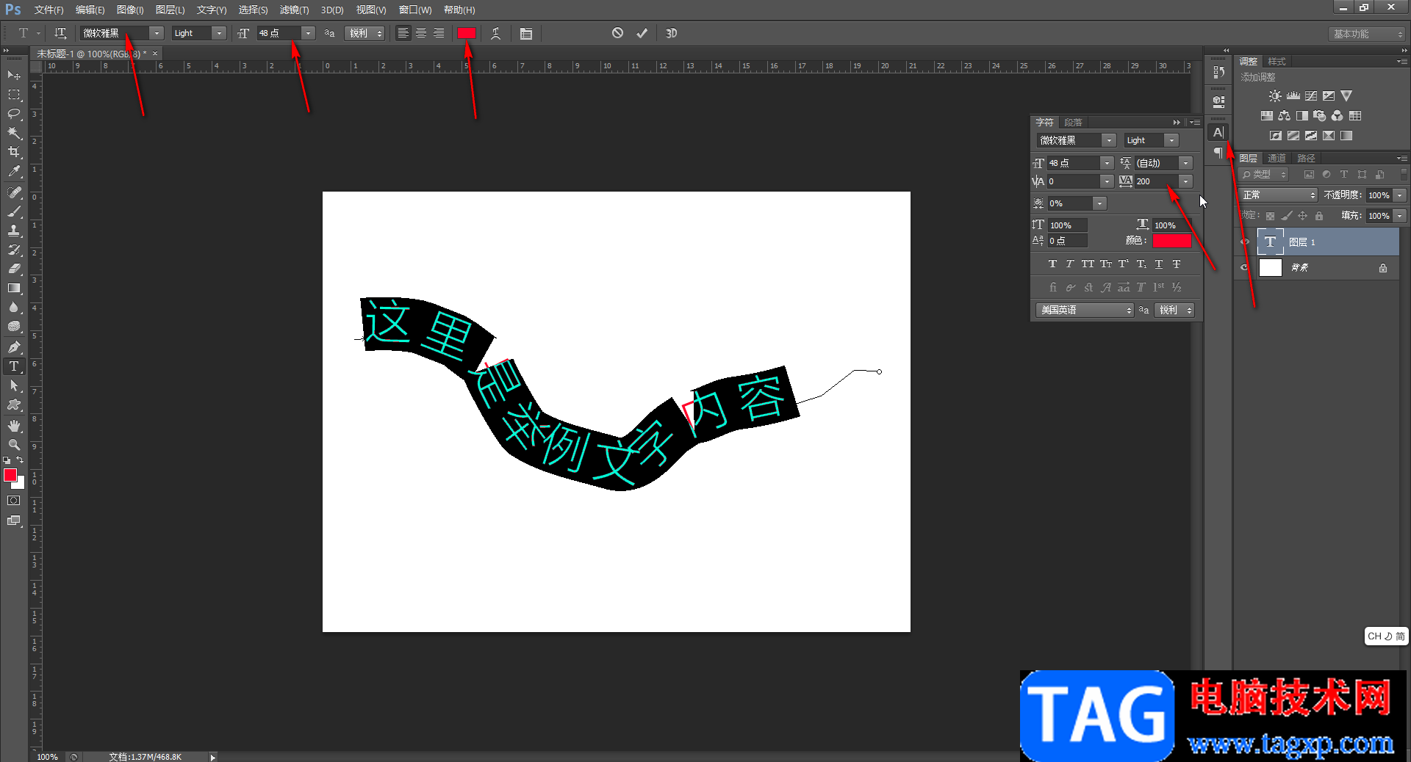
Task: Select the History Brush tool
Action: pos(14,250)
